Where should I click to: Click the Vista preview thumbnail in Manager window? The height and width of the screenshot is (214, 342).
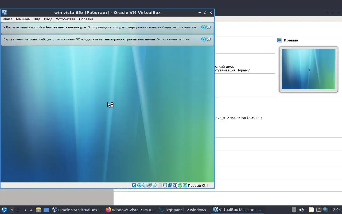click(x=309, y=69)
